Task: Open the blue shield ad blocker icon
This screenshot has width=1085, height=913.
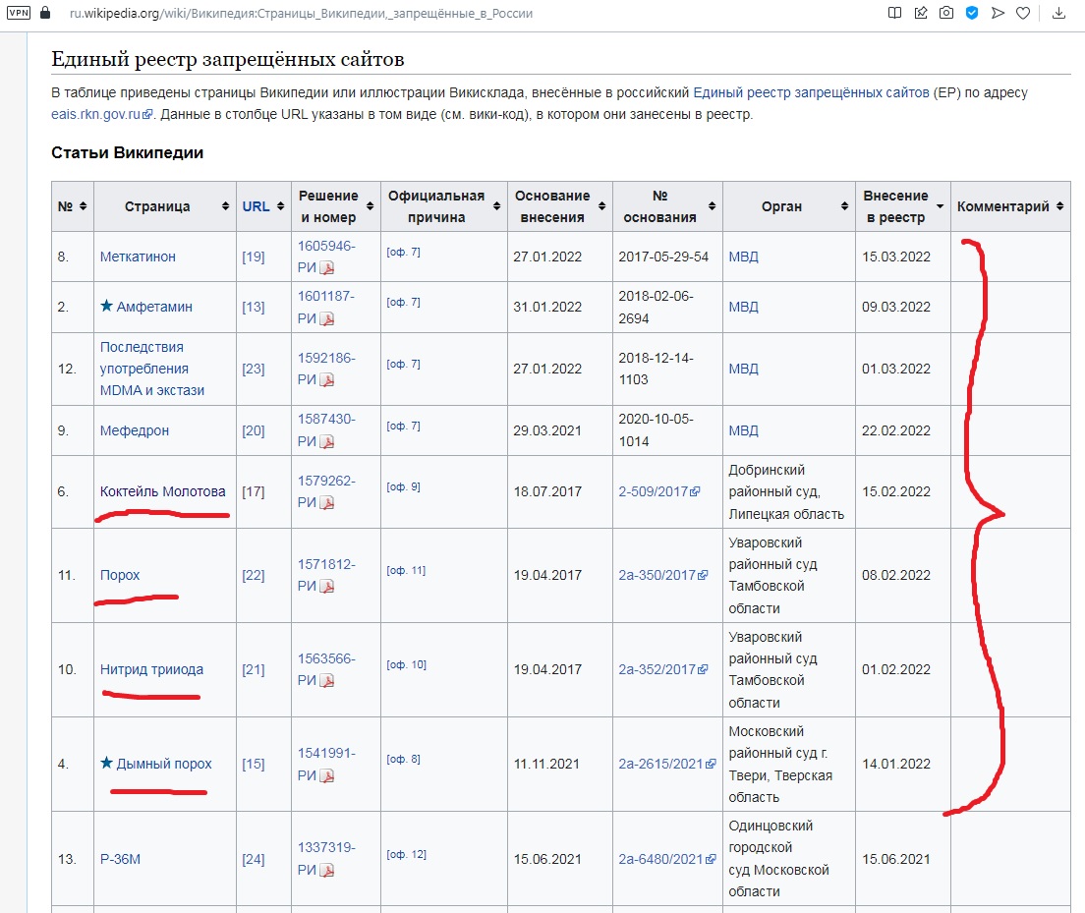Action: [972, 13]
